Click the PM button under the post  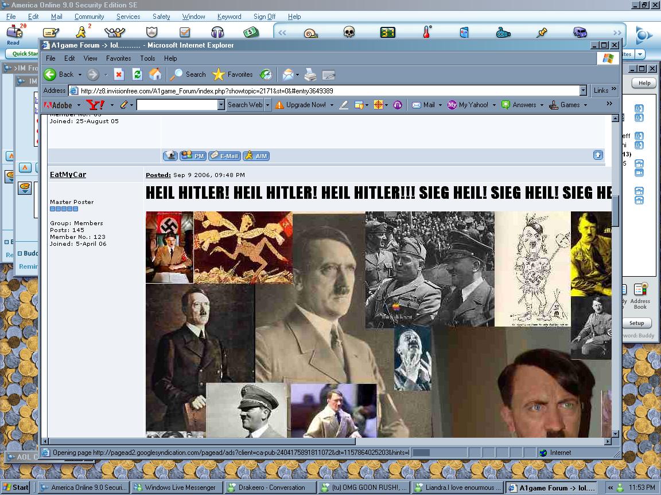click(193, 156)
